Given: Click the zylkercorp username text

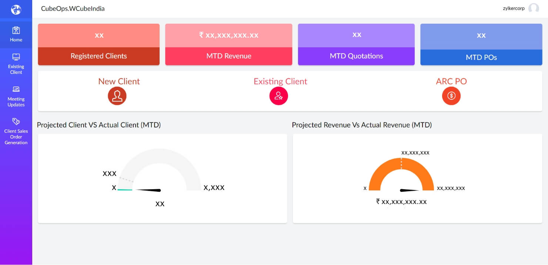Looking at the screenshot, I should (513, 8).
